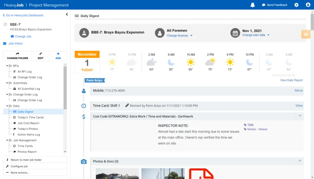This screenshot has height=179, width=314.
Task: Click the Daily Digest header icon
Action: click(77, 16)
